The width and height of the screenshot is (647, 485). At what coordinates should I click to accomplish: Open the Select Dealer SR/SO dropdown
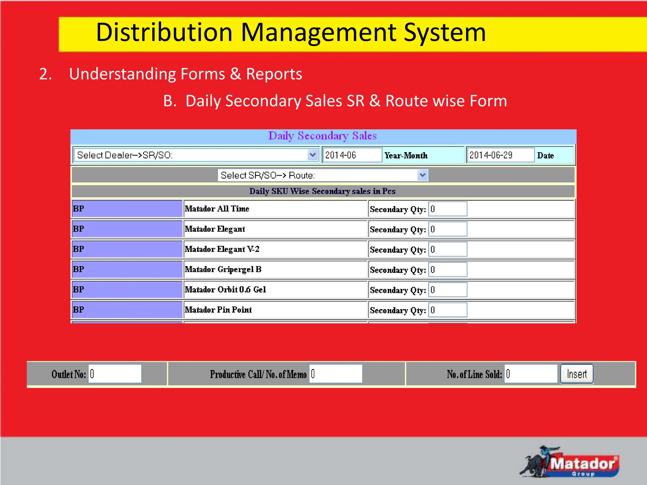pyautogui.click(x=196, y=155)
